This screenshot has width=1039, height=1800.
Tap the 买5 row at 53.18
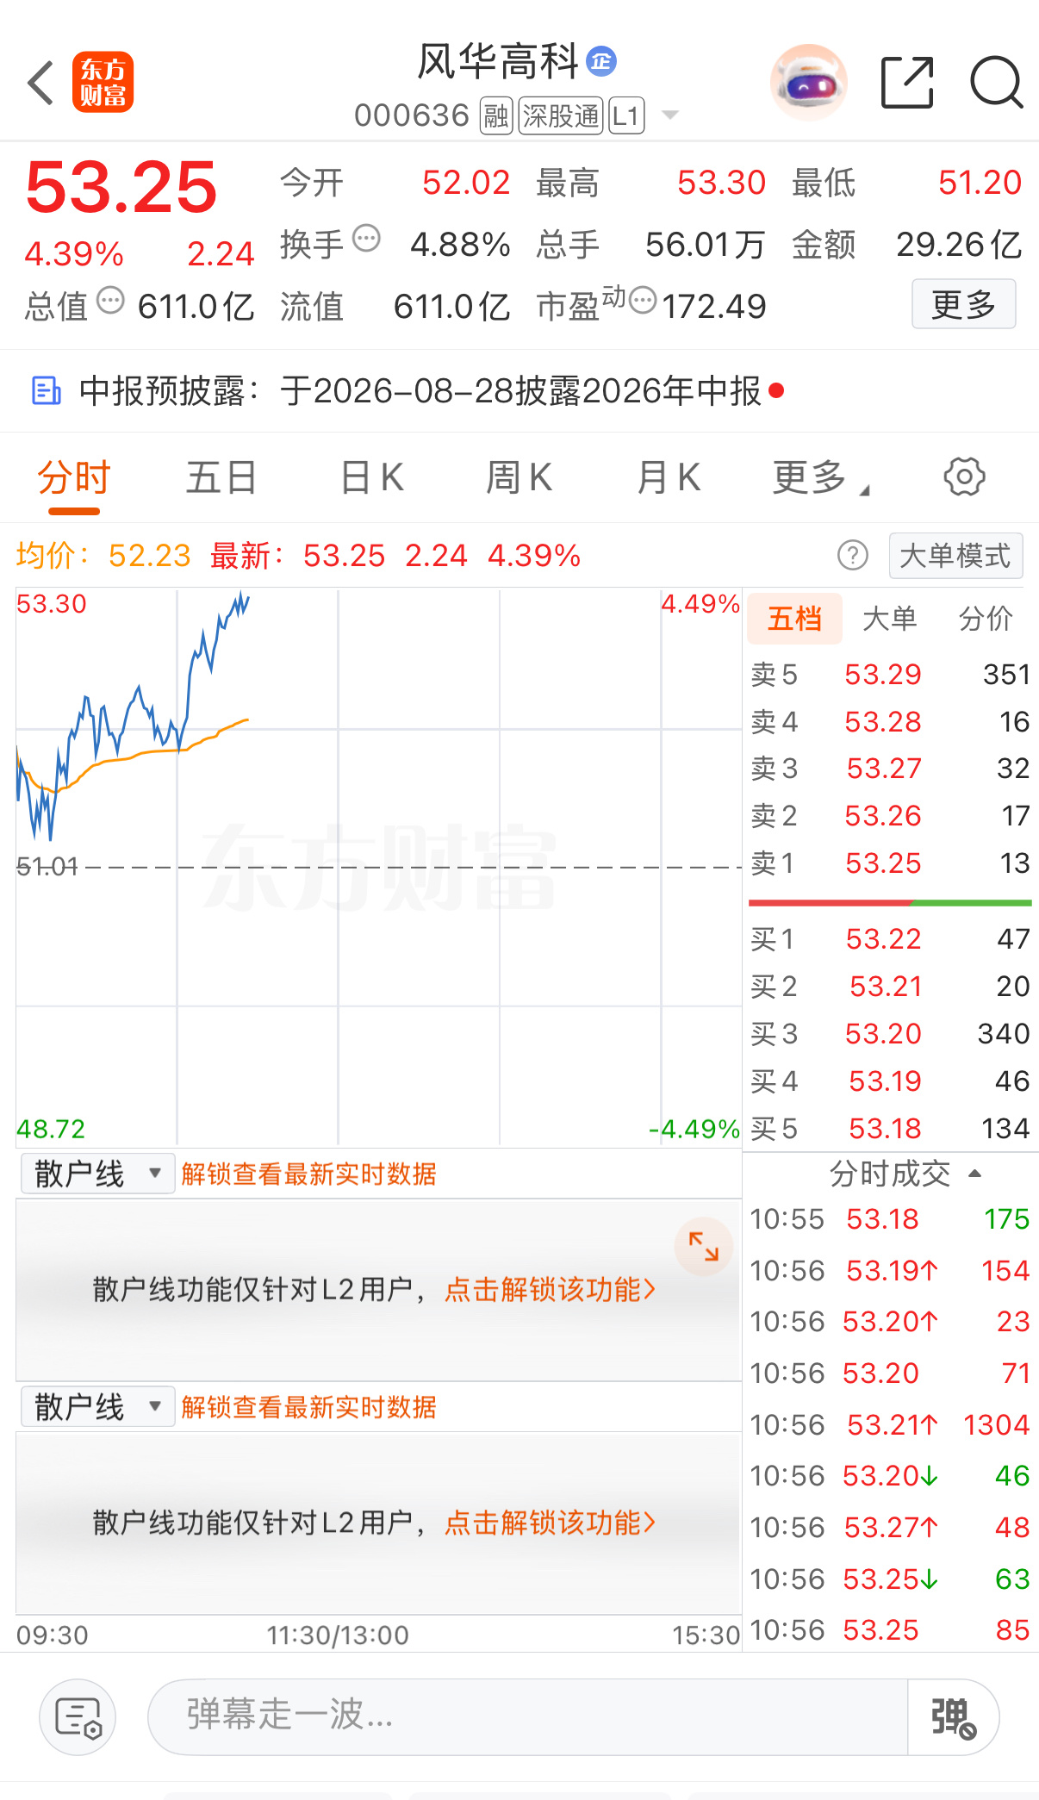pyautogui.click(x=890, y=1128)
